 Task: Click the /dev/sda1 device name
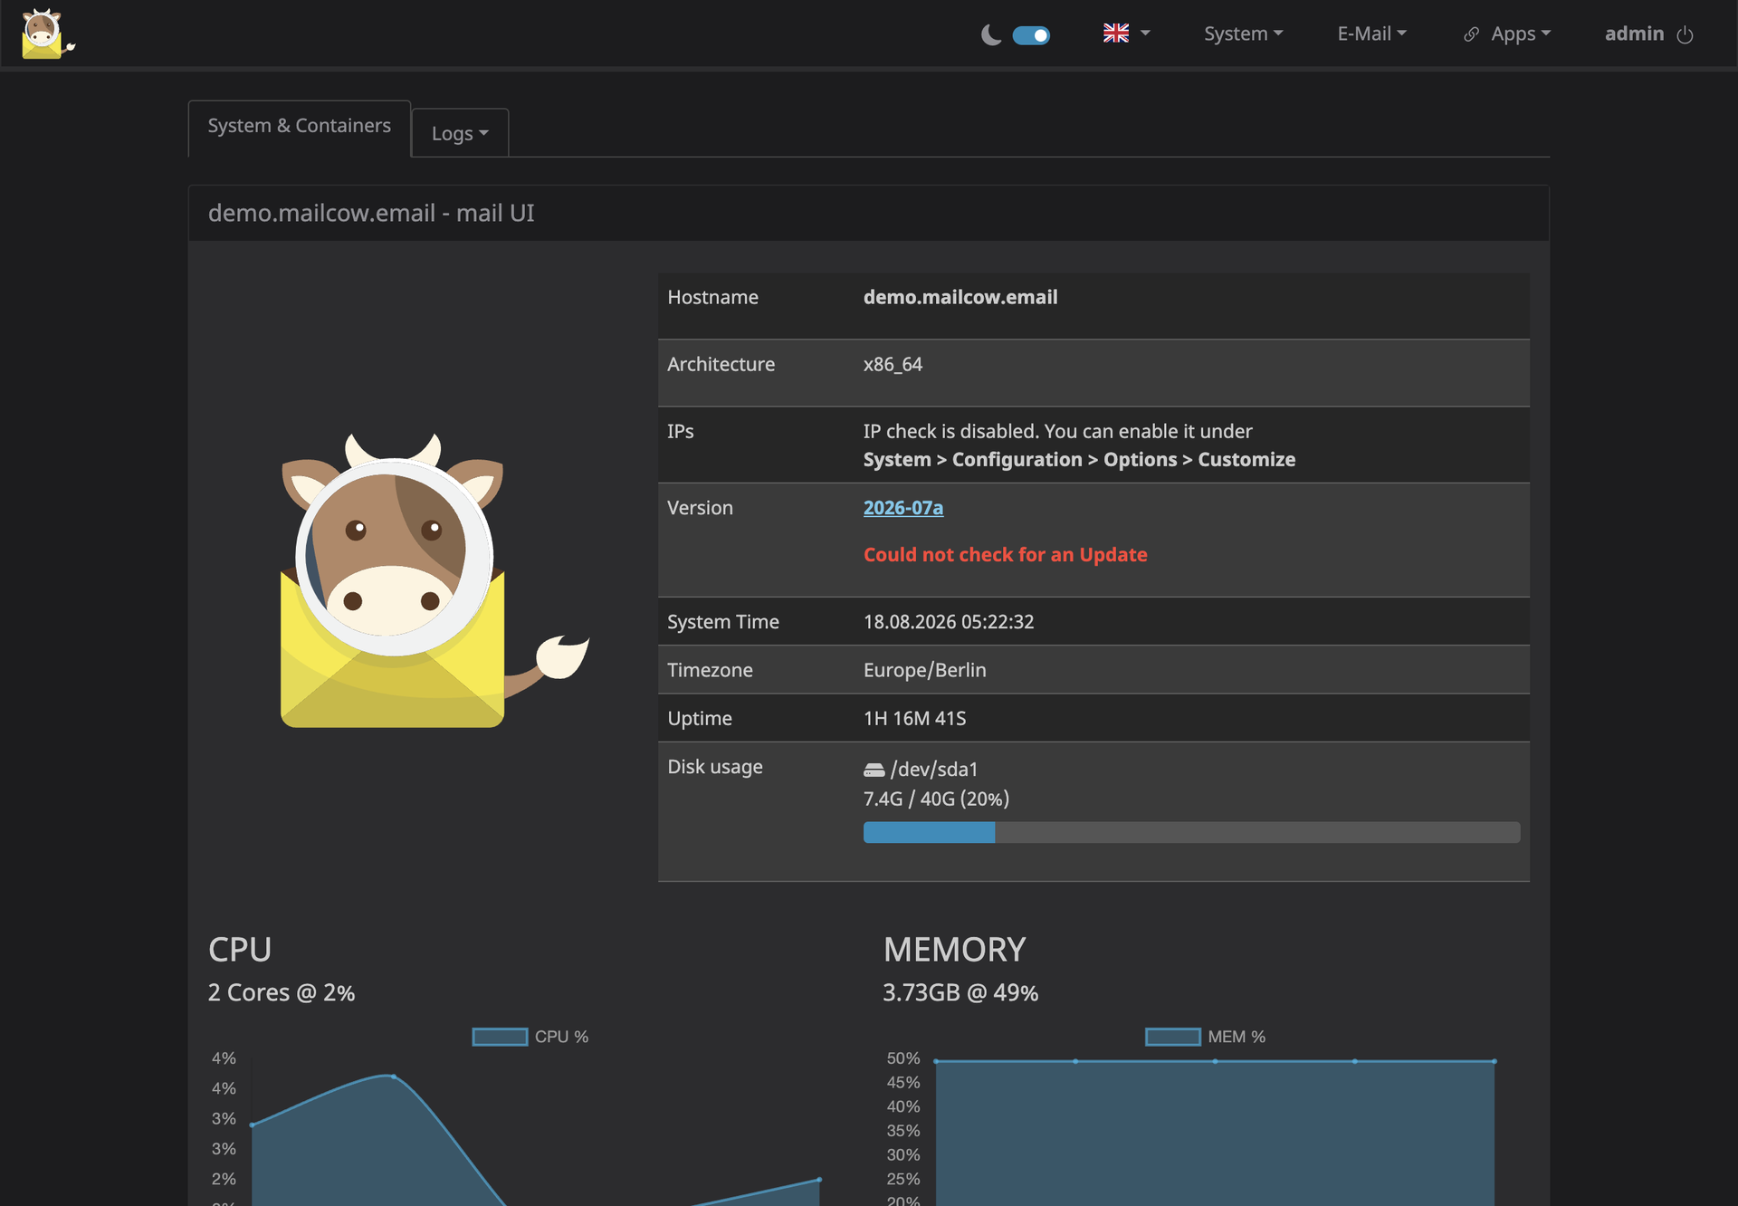[934, 770]
